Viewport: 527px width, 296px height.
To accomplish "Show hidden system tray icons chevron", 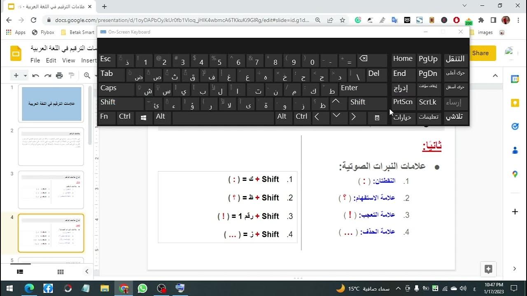I will coord(399,288).
